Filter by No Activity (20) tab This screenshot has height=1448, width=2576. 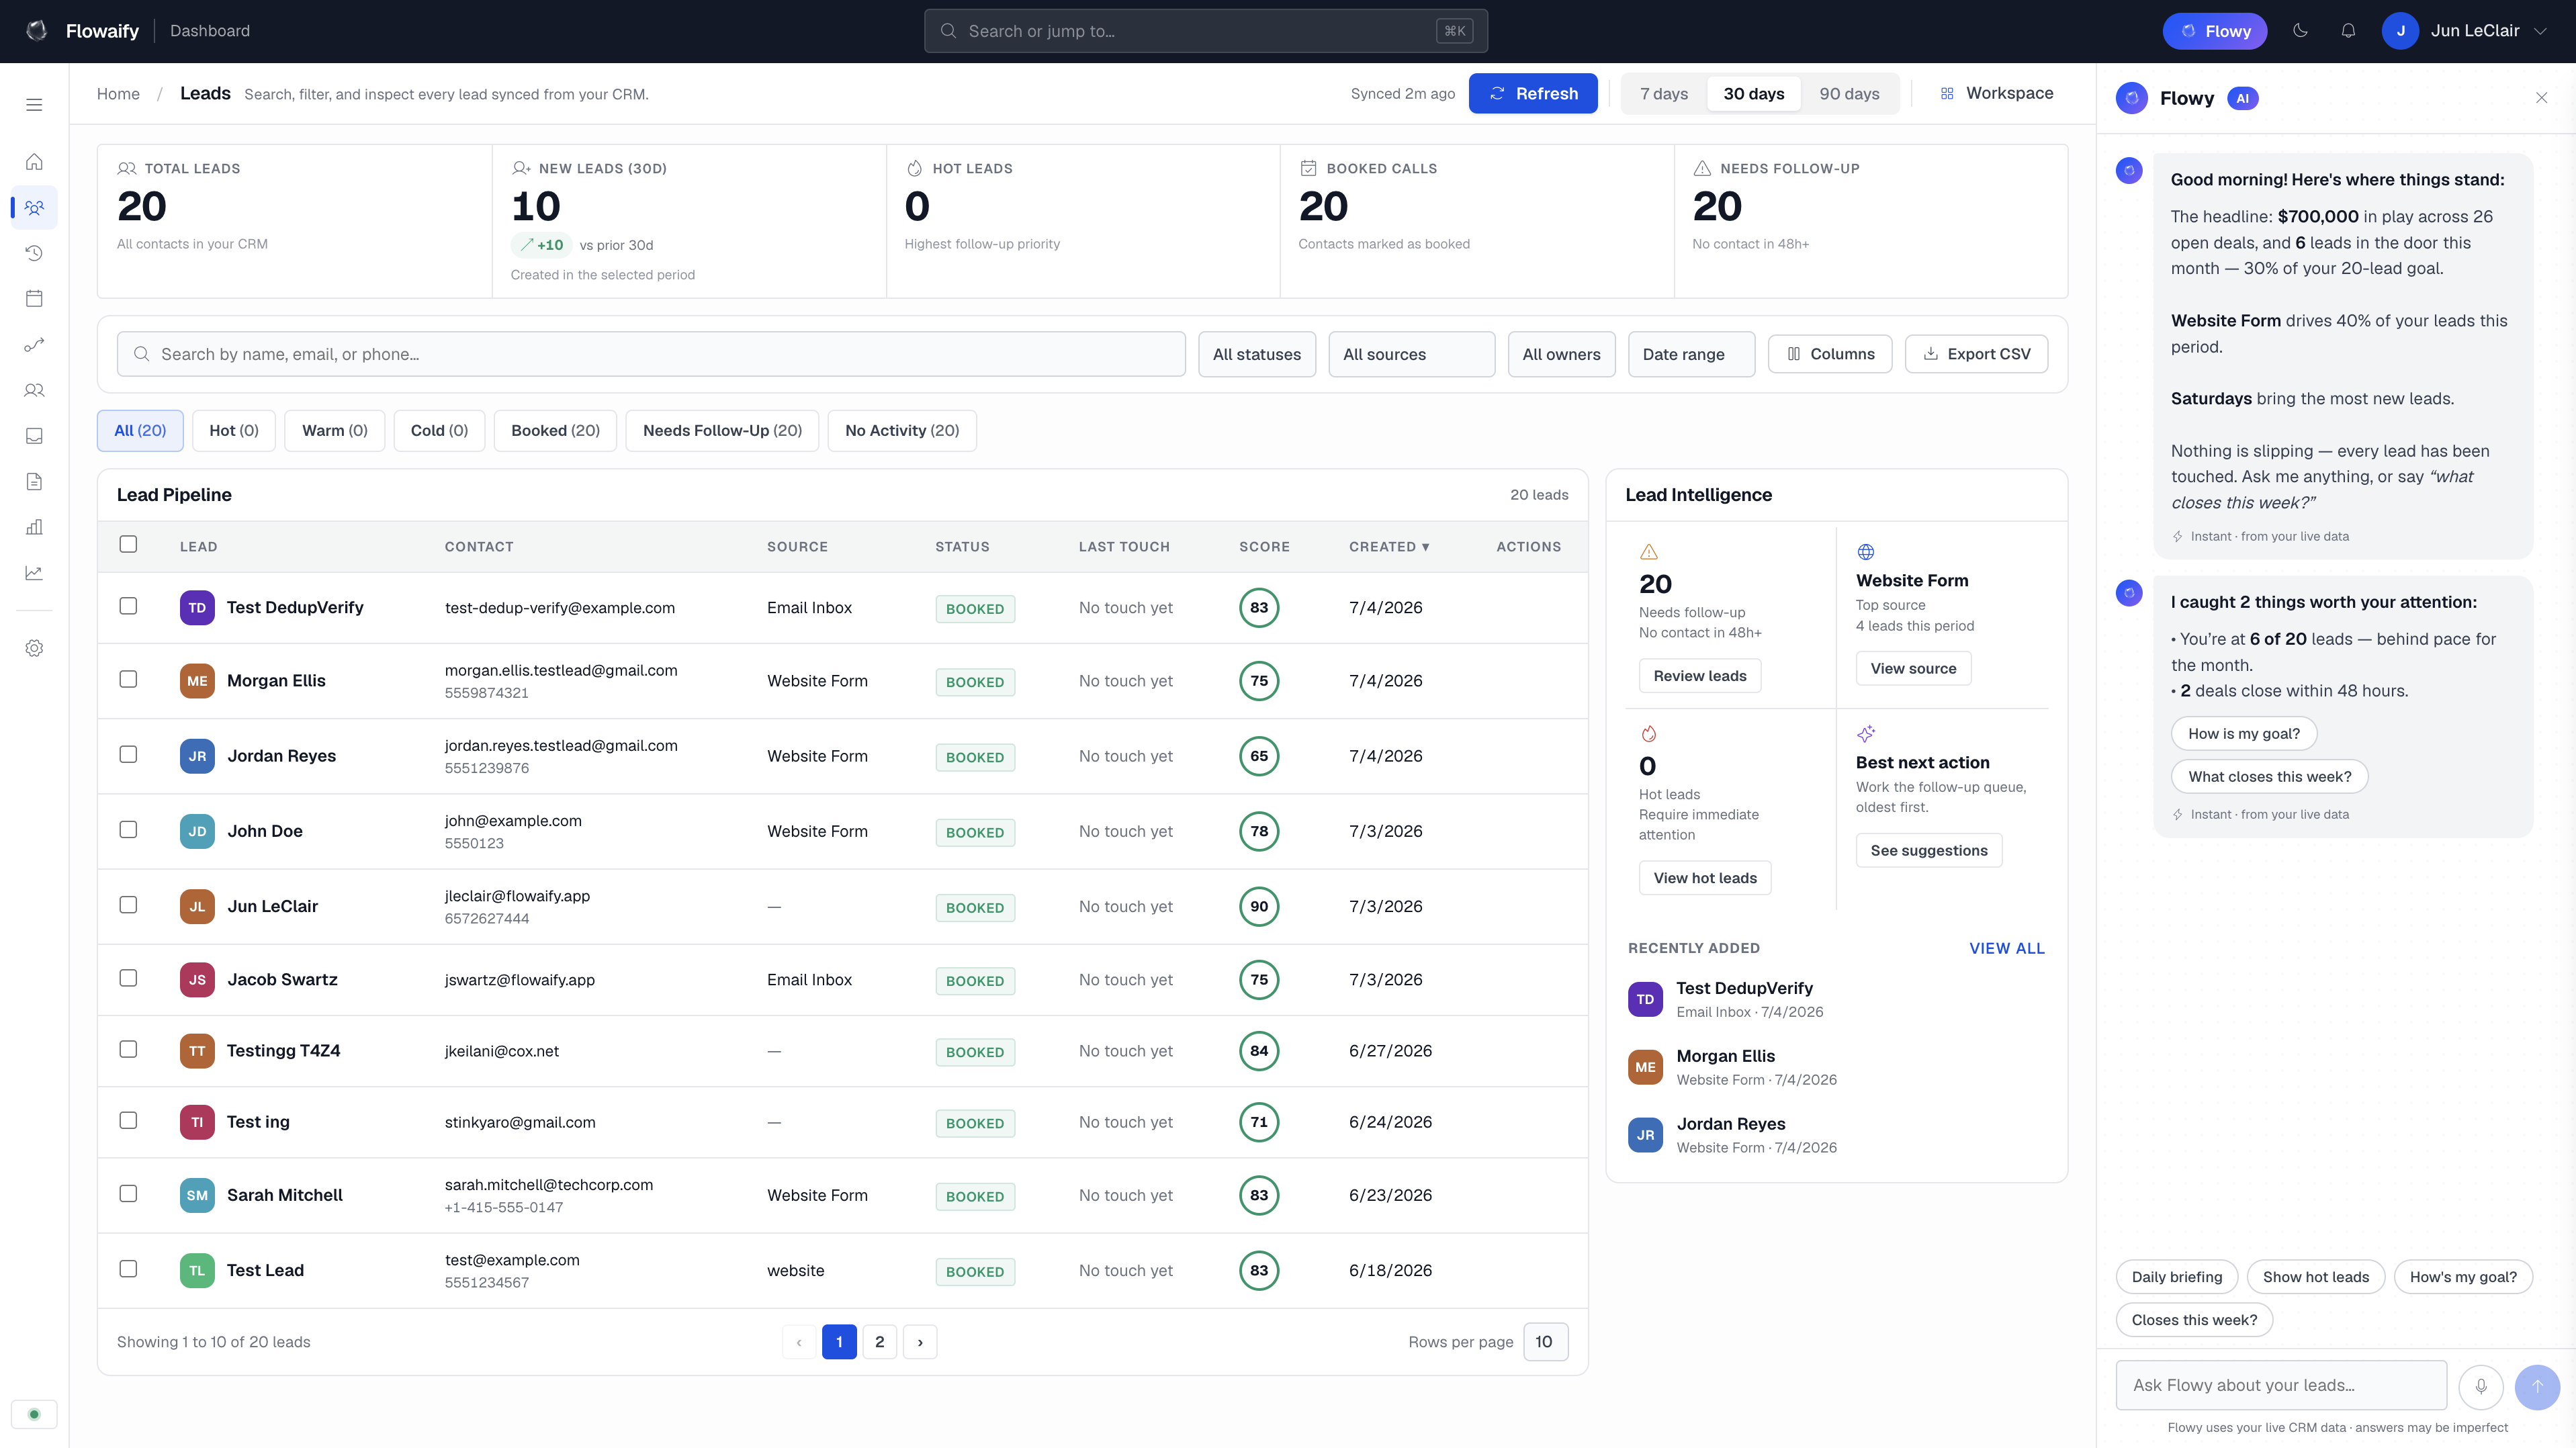tap(902, 431)
